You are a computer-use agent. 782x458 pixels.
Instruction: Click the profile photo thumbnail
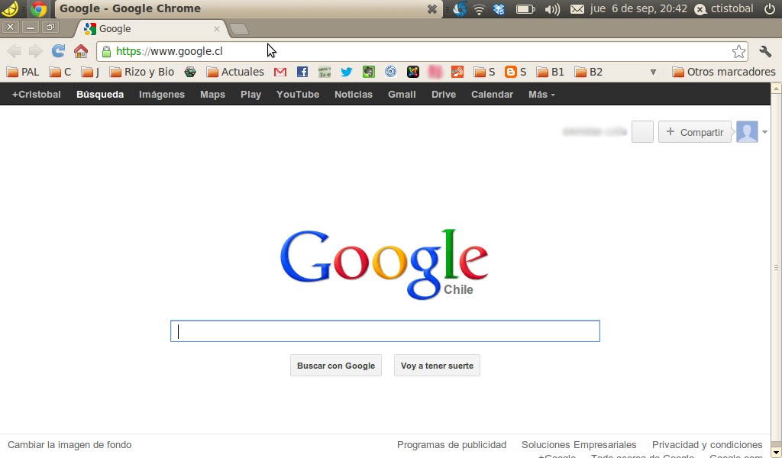tap(747, 132)
